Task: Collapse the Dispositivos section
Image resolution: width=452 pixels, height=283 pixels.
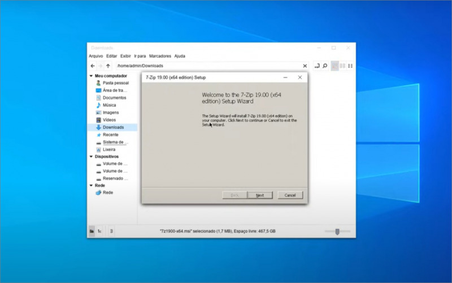Action: (91, 156)
